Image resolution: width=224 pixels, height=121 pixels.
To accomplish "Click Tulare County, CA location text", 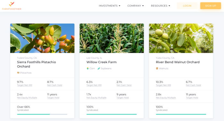I will [x=27, y=58].
